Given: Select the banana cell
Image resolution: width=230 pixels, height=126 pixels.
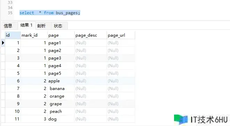Looking at the screenshot, I should pos(61,88).
